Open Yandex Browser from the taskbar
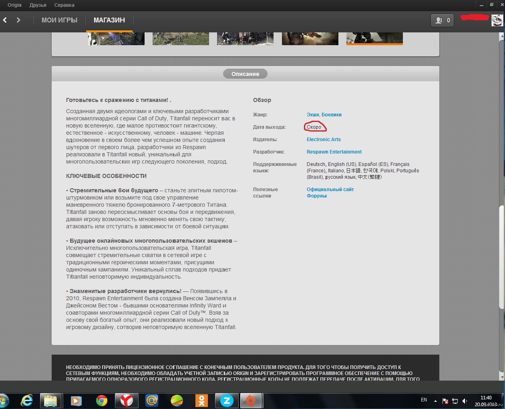Image resolution: width=505 pixels, height=409 pixels. (127, 400)
